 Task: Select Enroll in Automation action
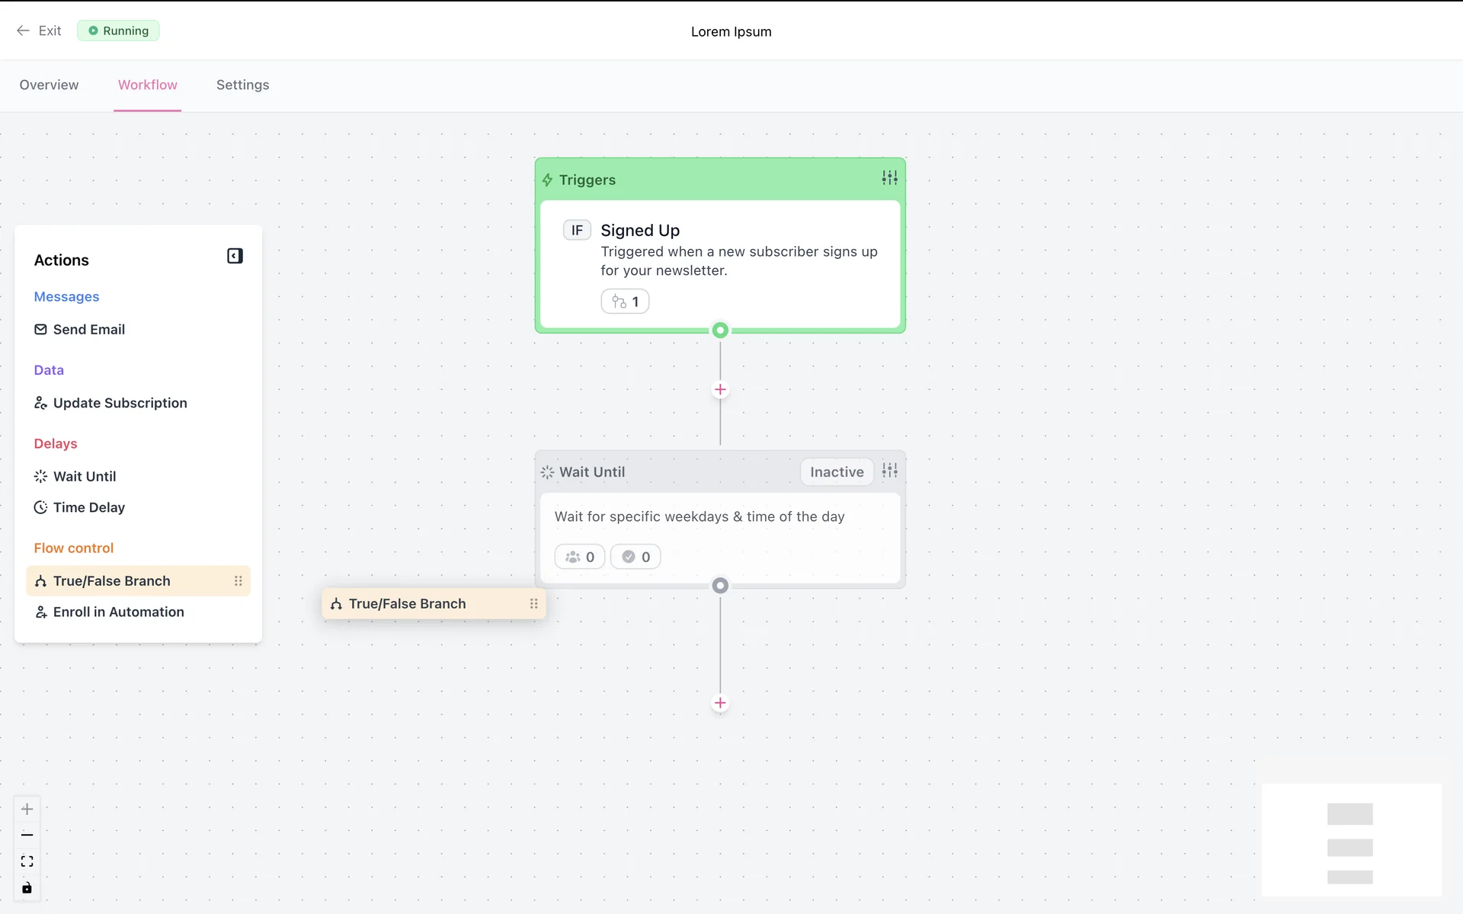click(x=118, y=612)
